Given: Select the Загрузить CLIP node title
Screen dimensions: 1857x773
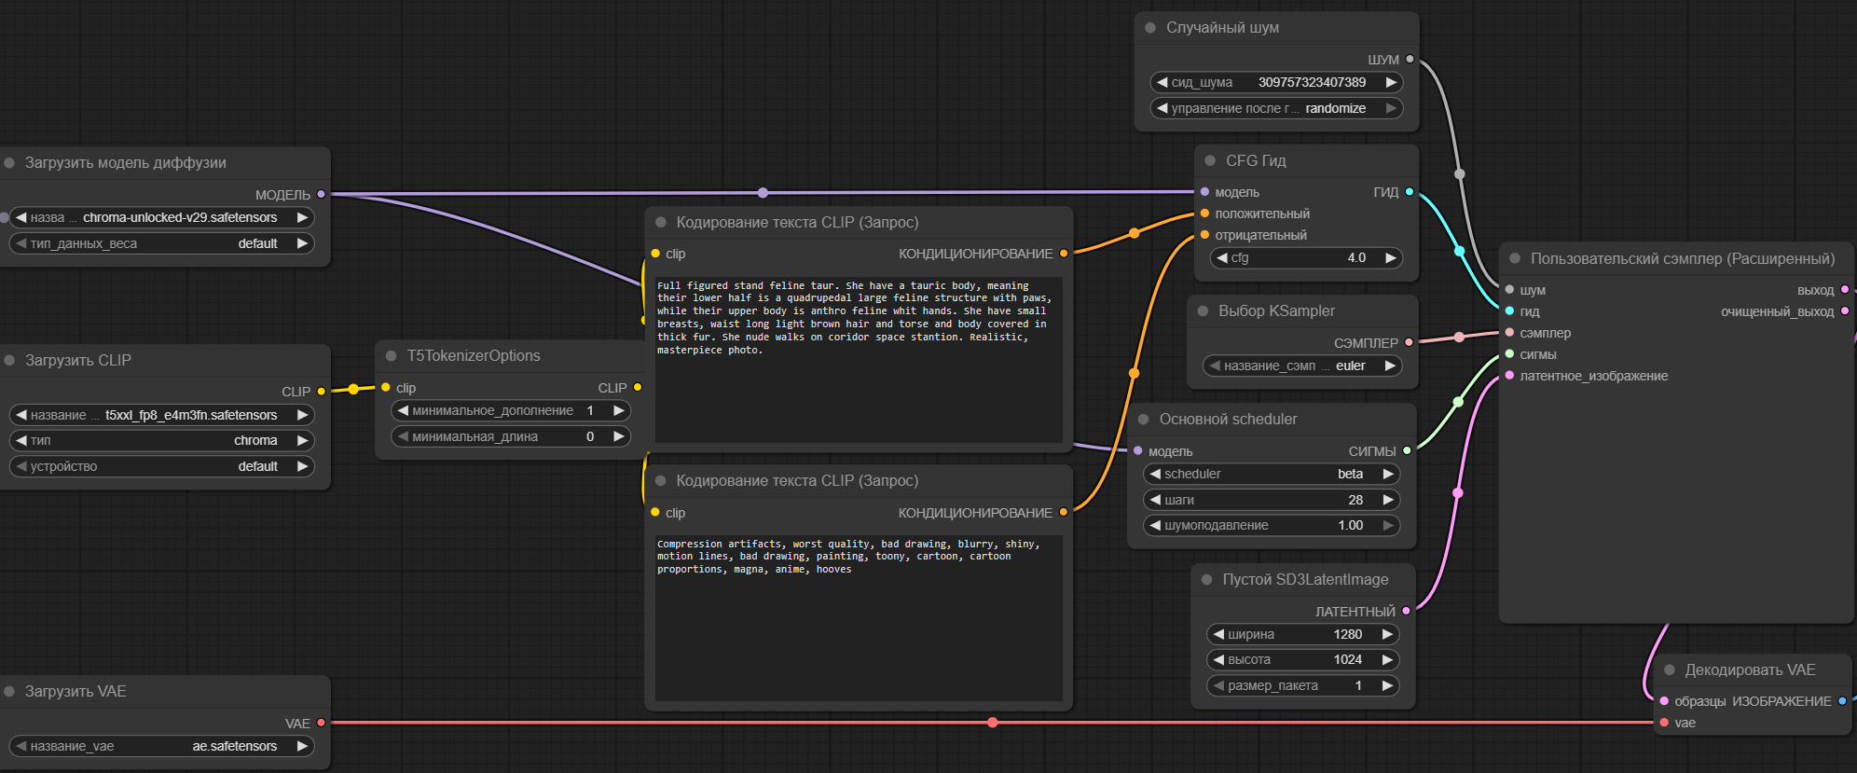Looking at the screenshot, I should click(x=78, y=361).
